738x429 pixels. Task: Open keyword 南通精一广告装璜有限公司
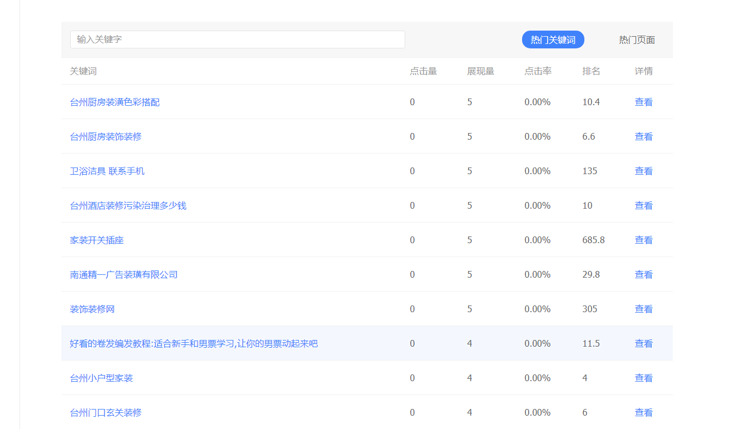[x=123, y=274]
